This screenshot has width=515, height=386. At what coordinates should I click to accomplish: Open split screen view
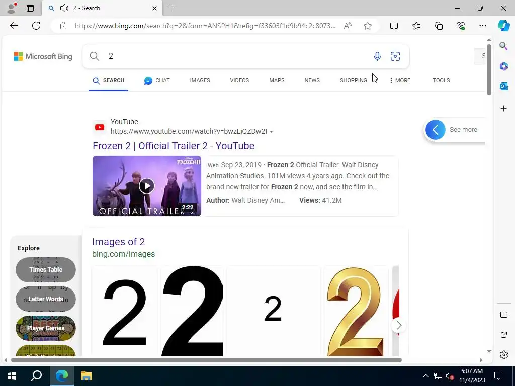[x=394, y=26]
